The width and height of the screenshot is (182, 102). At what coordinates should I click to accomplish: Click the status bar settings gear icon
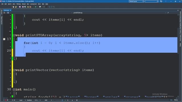tap(77, 100)
